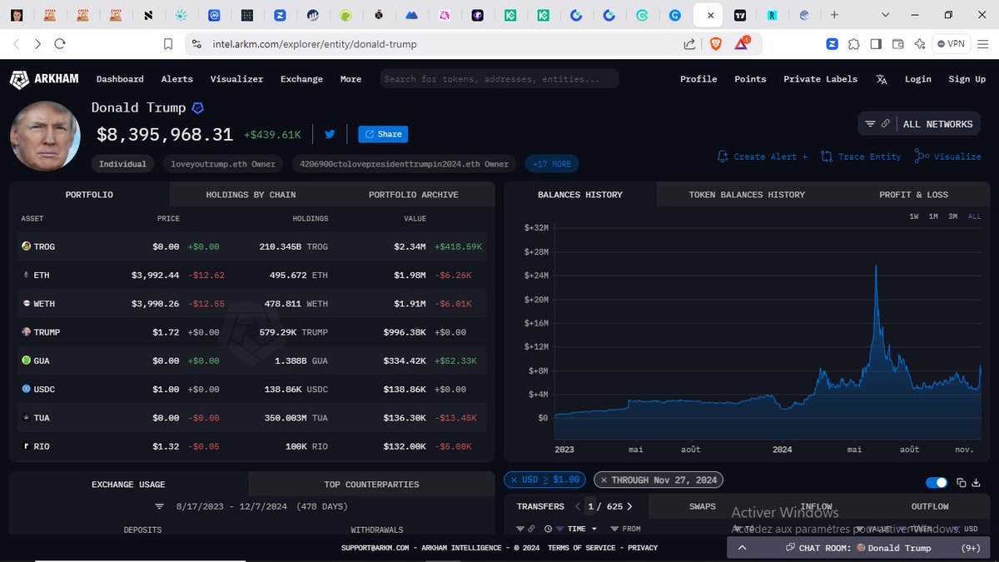Copy transfers with the copy icon
The height and width of the screenshot is (562, 999).
click(962, 483)
